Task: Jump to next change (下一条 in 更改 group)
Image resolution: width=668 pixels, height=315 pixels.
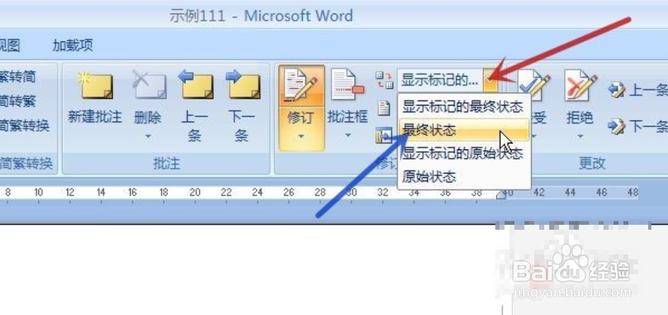Action: pyautogui.click(x=637, y=126)
